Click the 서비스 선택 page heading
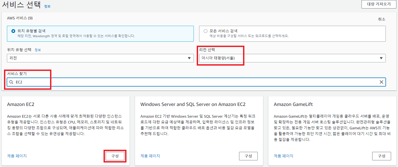This screenshot has height=167, width=398. point(22,5)
